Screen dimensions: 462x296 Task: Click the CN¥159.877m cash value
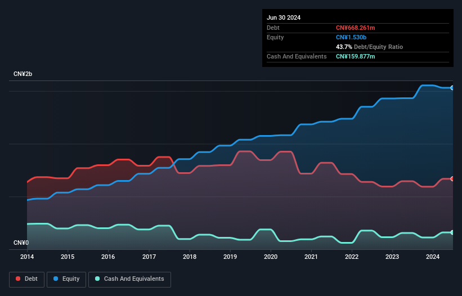355,56
